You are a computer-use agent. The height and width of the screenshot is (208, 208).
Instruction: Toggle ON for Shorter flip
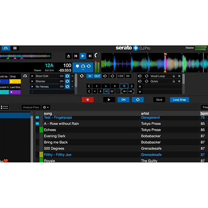pos(61,81)
